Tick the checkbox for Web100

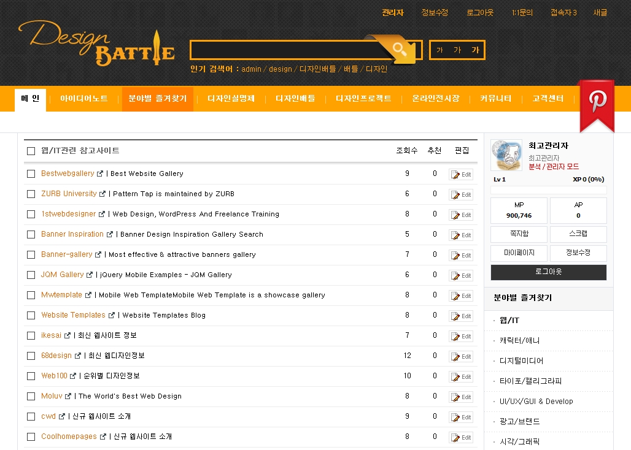click(x=31, y=376)
